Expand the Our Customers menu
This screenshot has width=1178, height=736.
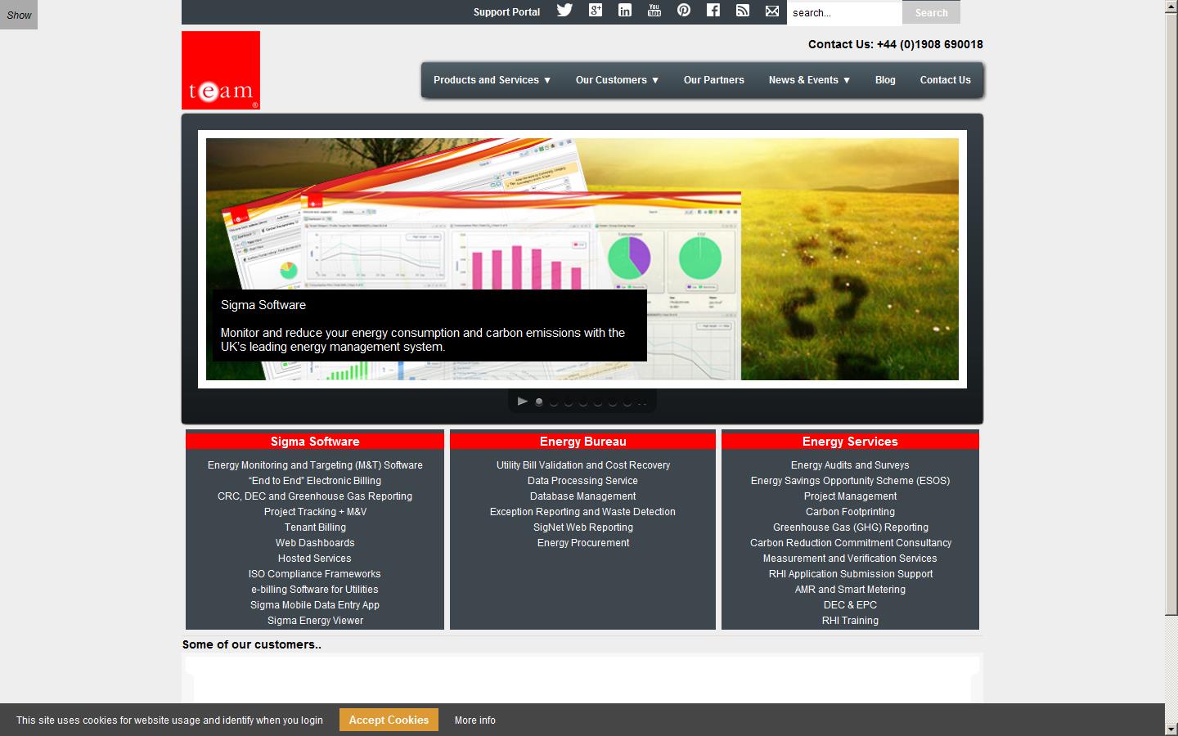click(617, 79)
